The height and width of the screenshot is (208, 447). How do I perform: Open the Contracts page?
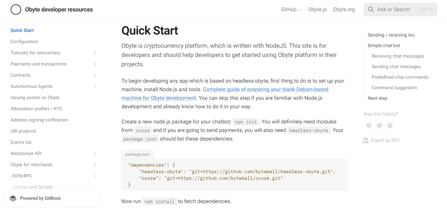pos(20,75)
